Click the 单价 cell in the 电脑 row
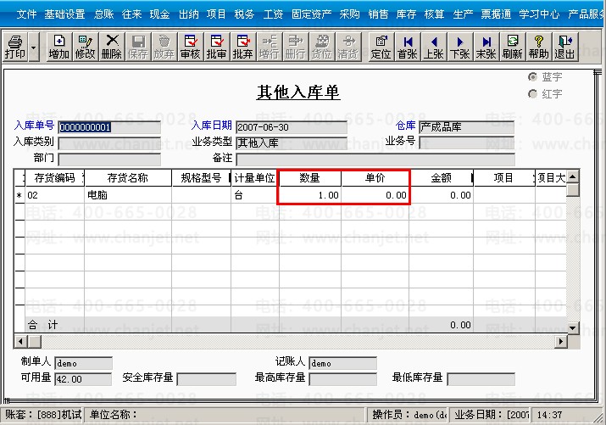The image size is (606, 425). coord(375,195)
